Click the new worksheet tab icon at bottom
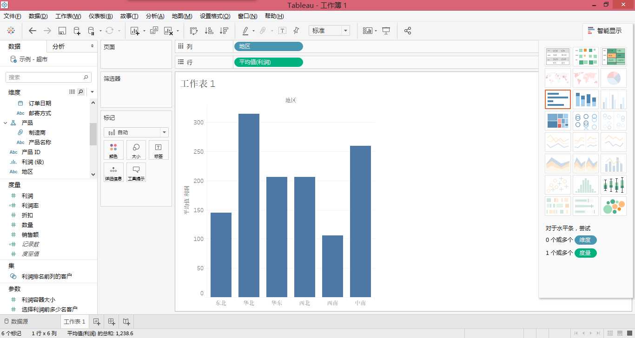This screenshot has width=635, height=338. pos(96,321)
